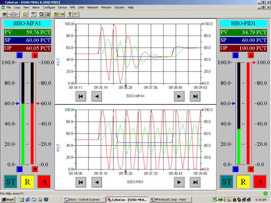Click the first toolbar icon left of arrows
This screenshot has height=203, width=271.
(x=5, y=14)
